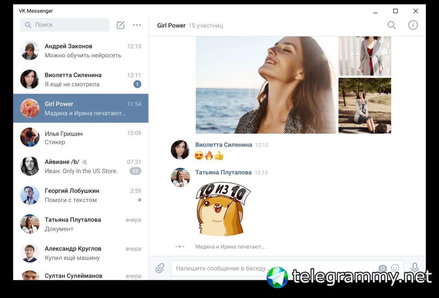Viewport: 439px width, 298px height.
Task: Close the VK Messenger window
Action: coord(416,11)
